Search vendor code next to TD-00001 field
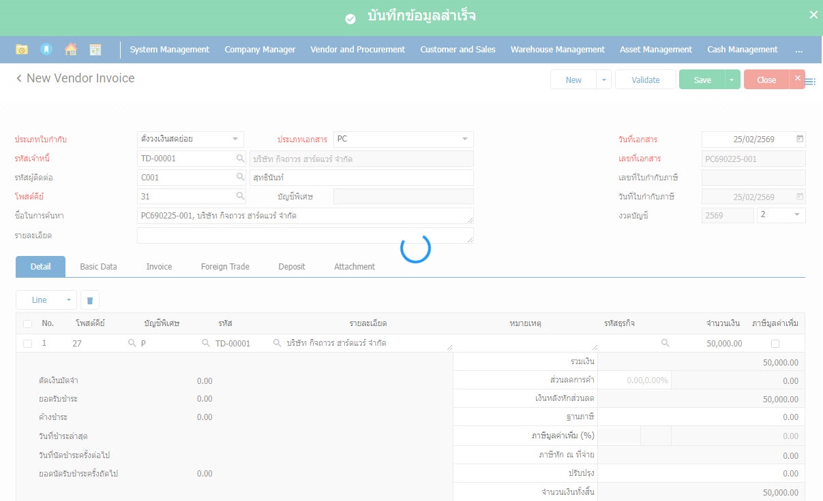Viewport: 823px width, 501px height. click(240, 159)
